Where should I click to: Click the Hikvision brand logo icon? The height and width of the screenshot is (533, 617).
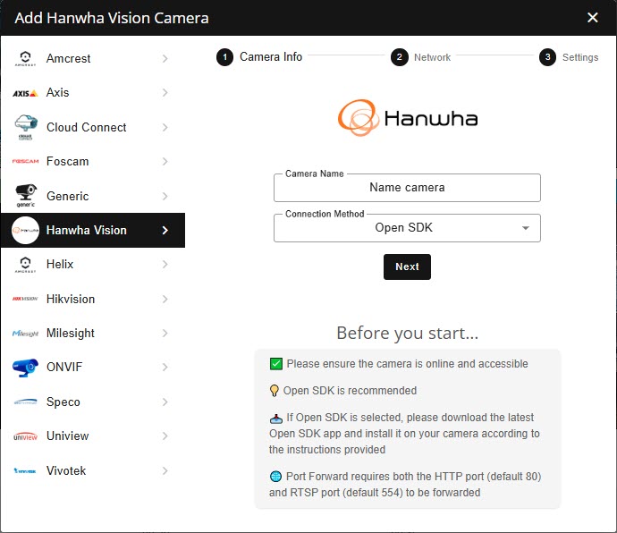point(25,299)
